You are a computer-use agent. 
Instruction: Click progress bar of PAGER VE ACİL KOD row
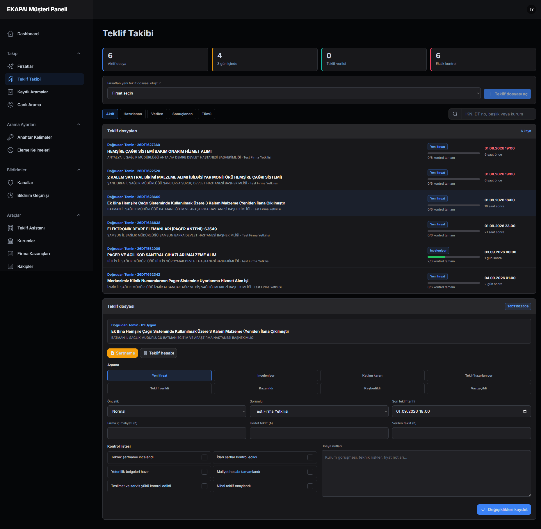point(454,257)
